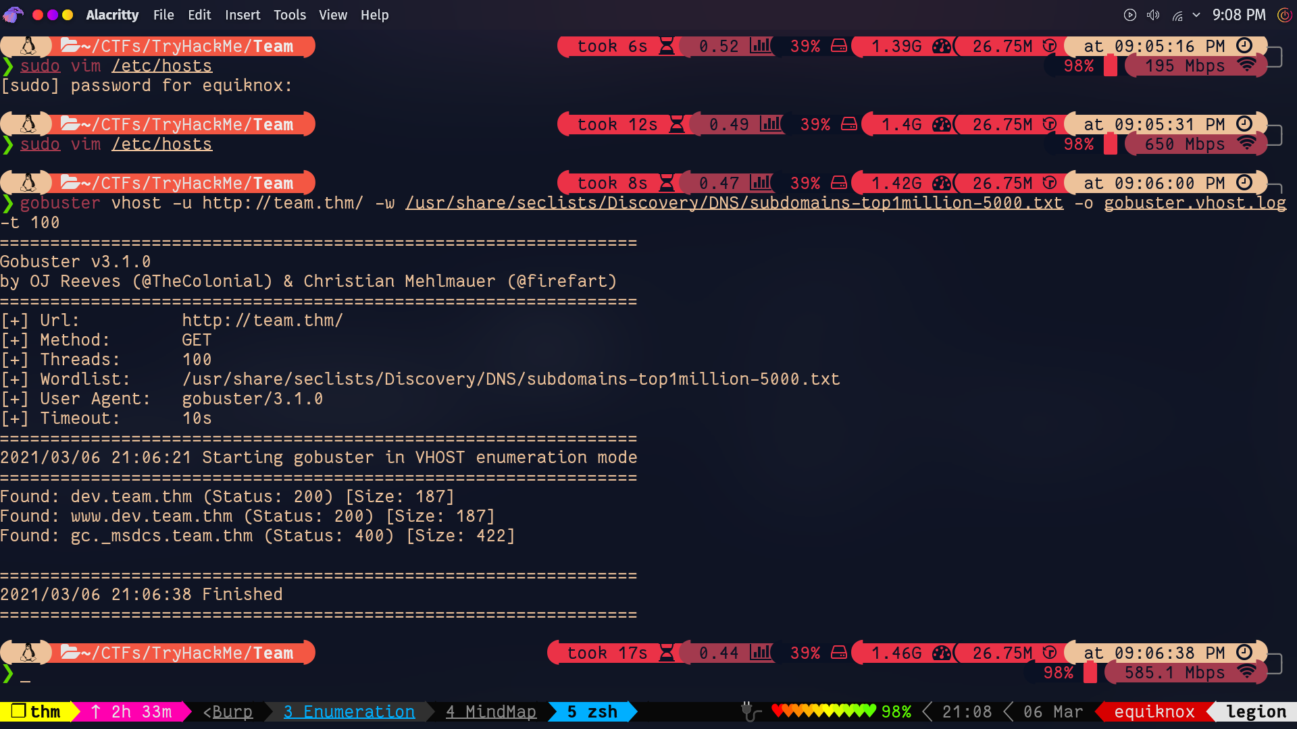Click the volume speaker icon
Viewport: 1297px width, 729px height.
(1153, 15)
